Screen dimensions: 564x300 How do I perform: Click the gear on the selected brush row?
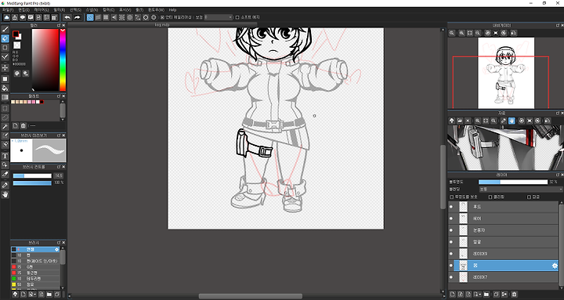click(57, 249)
